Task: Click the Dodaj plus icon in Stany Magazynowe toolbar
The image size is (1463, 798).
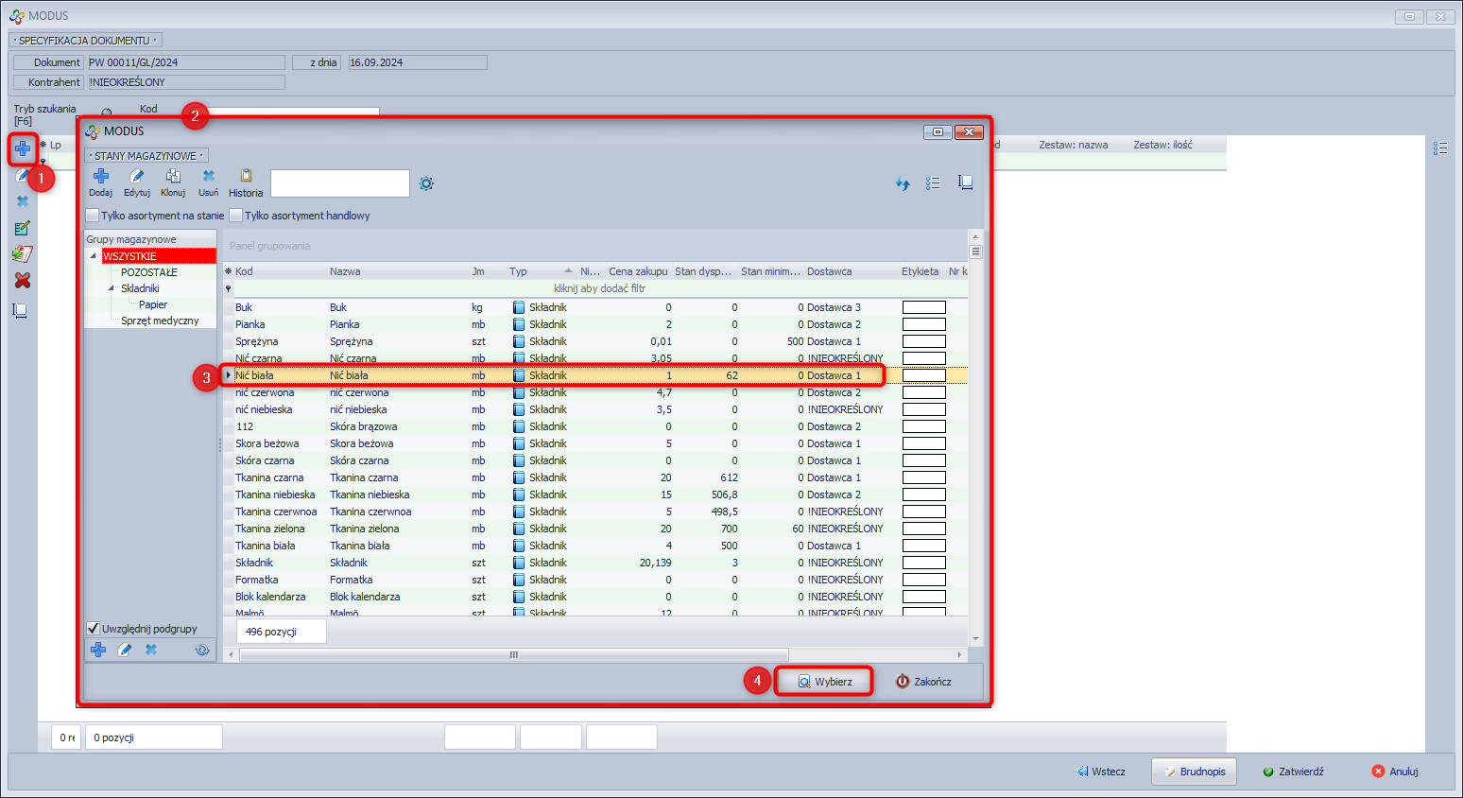Action: tap(100, 177)
